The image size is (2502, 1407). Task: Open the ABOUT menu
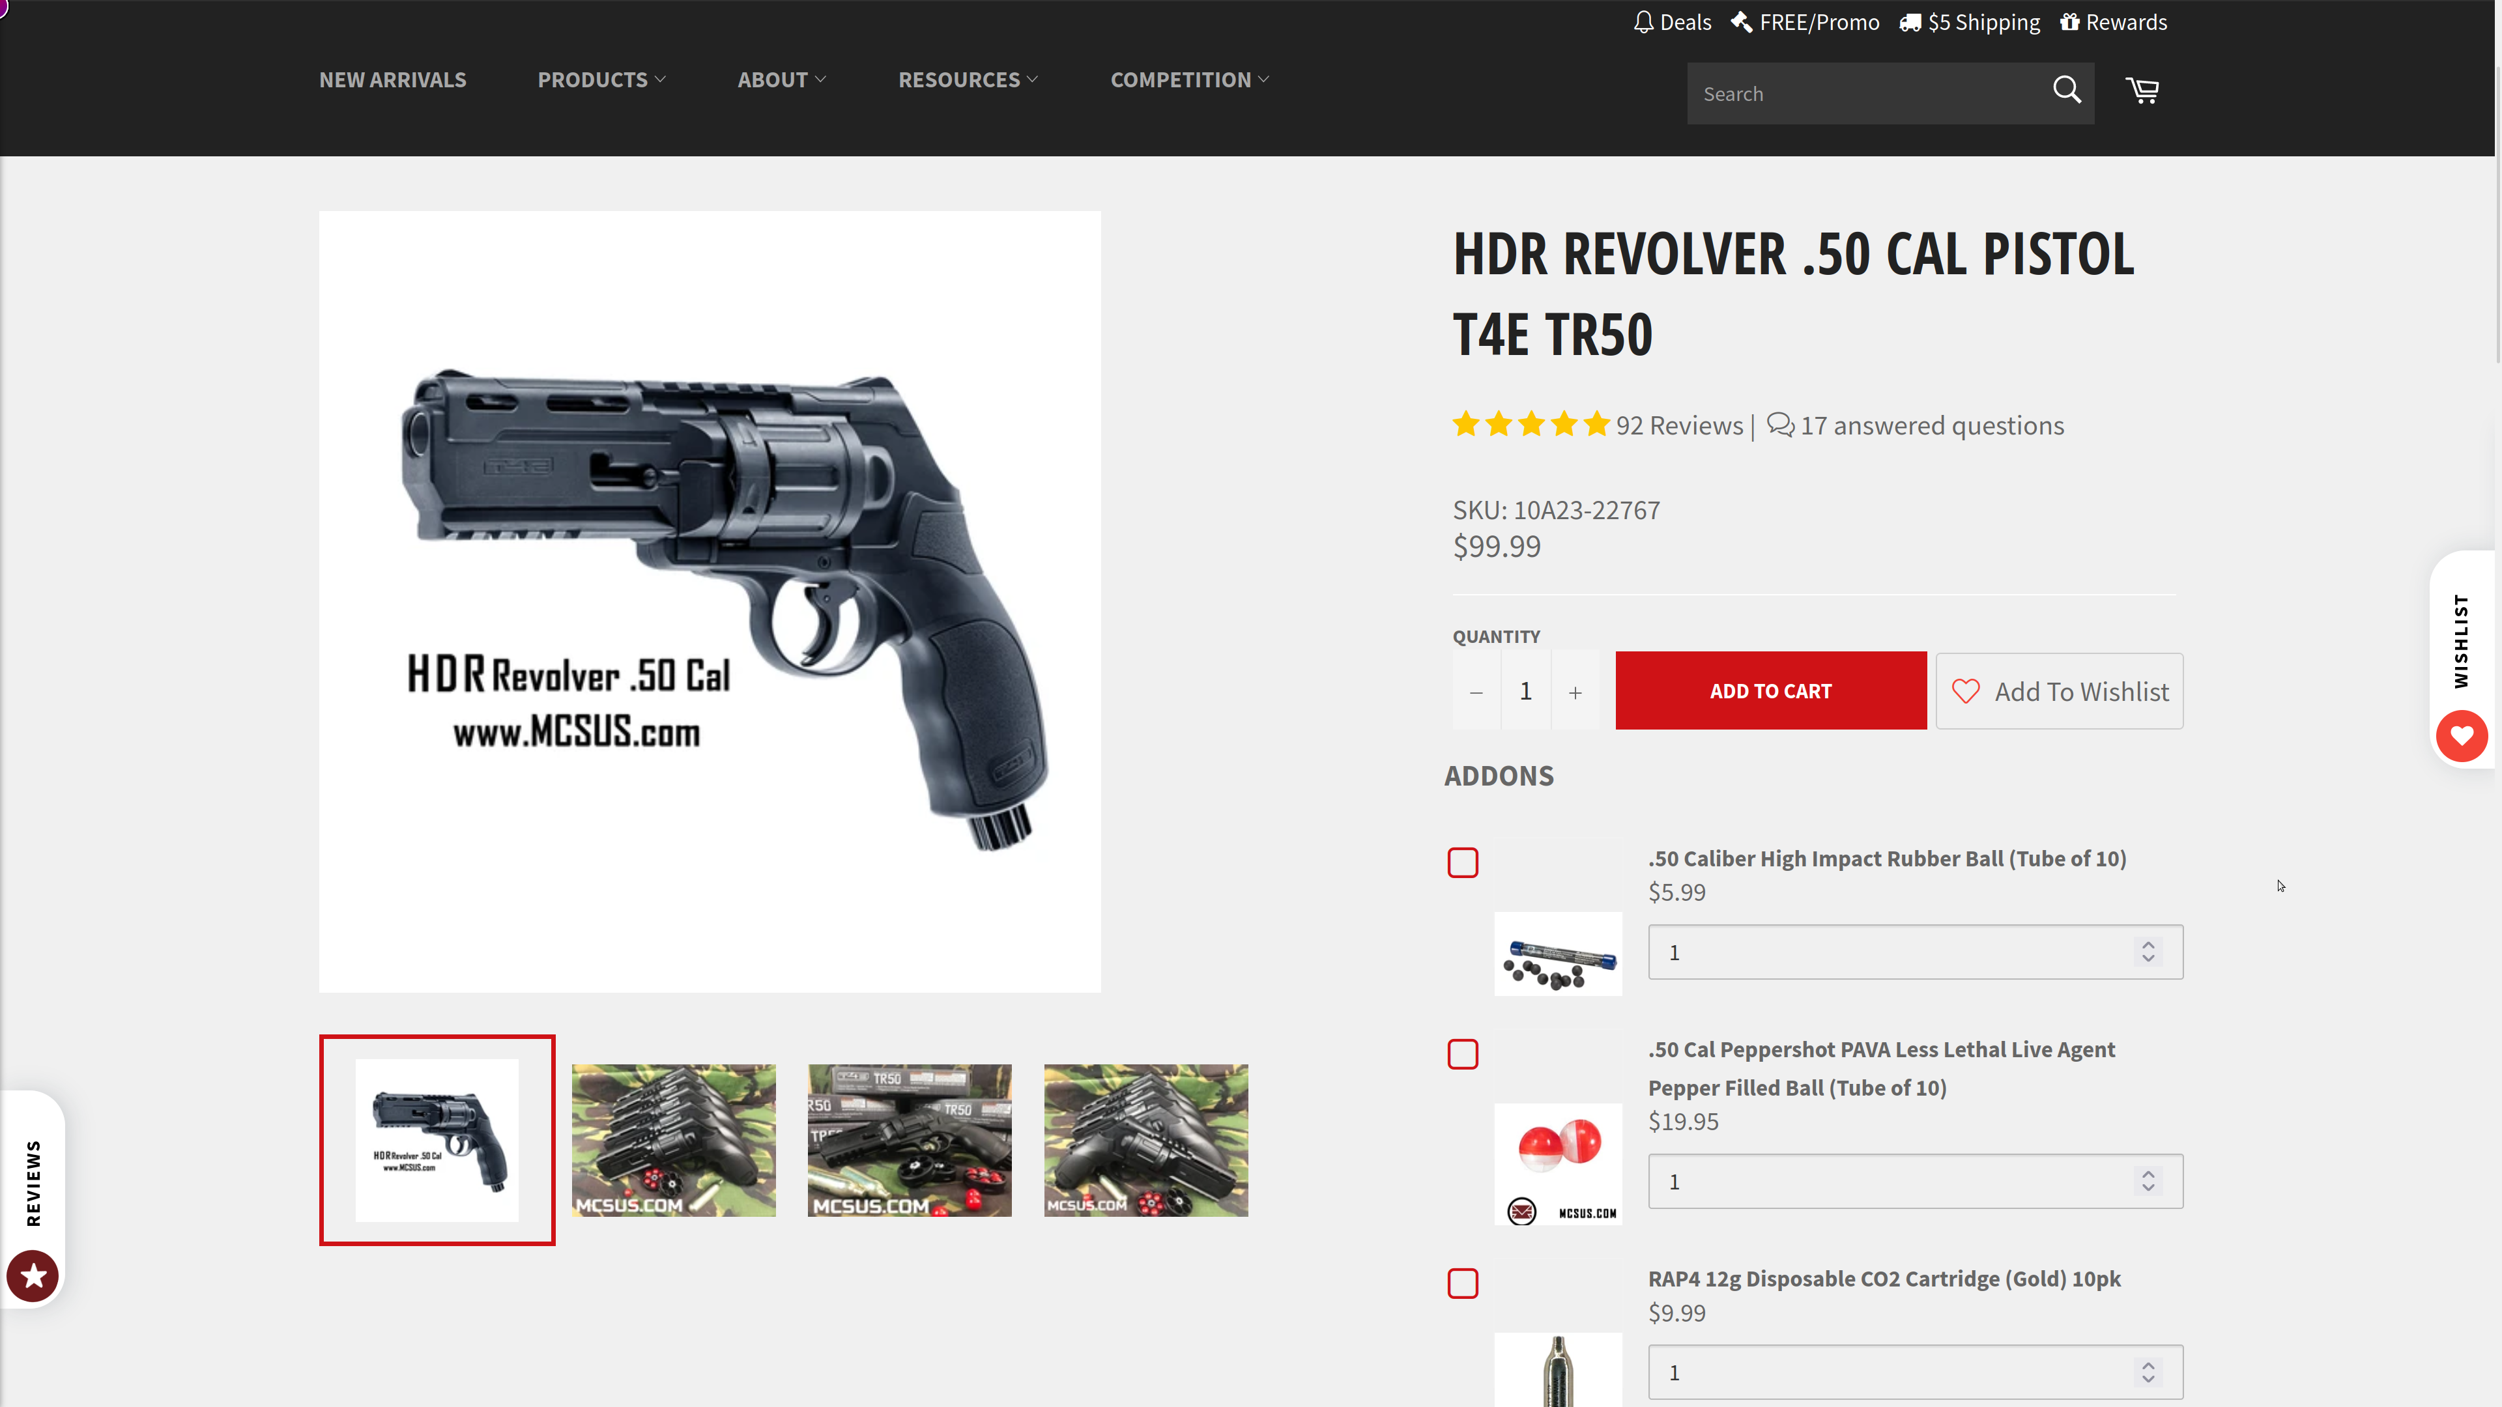(781, 79)
